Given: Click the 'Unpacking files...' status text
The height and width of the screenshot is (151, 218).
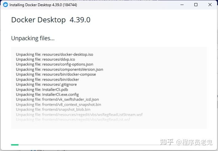Looking at the screenshot, I should (x=33, y=38).
